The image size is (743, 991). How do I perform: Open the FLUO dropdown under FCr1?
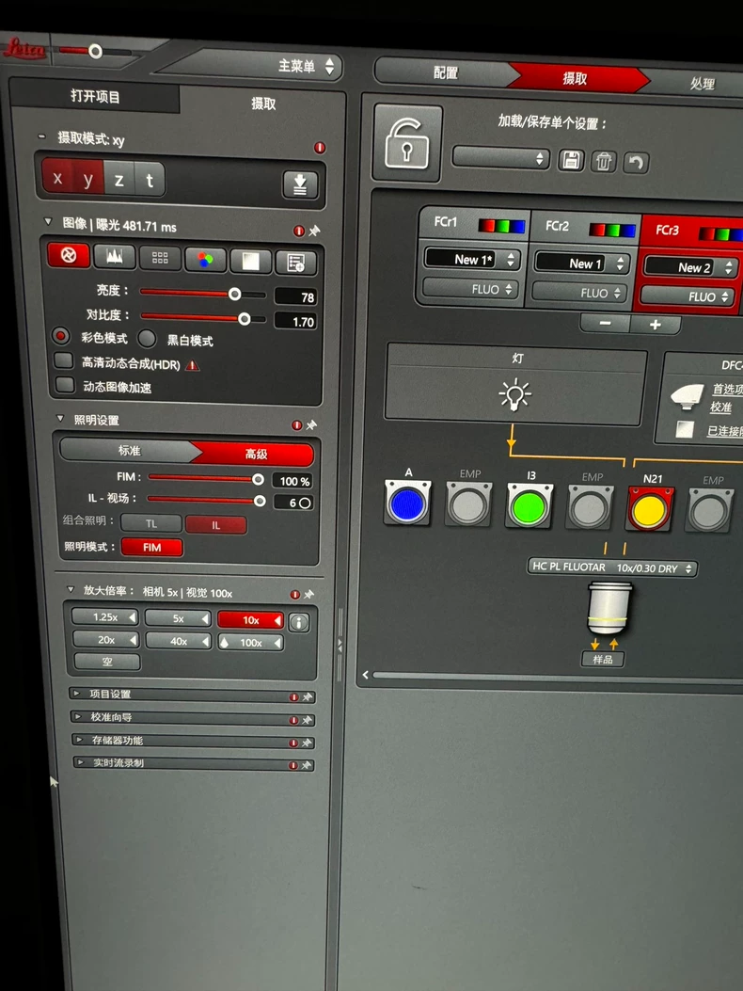pyautogui.click(x=470, y=289)
